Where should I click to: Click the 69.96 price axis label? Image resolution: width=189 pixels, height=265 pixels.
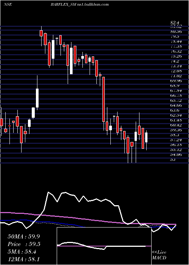point(176,81)
